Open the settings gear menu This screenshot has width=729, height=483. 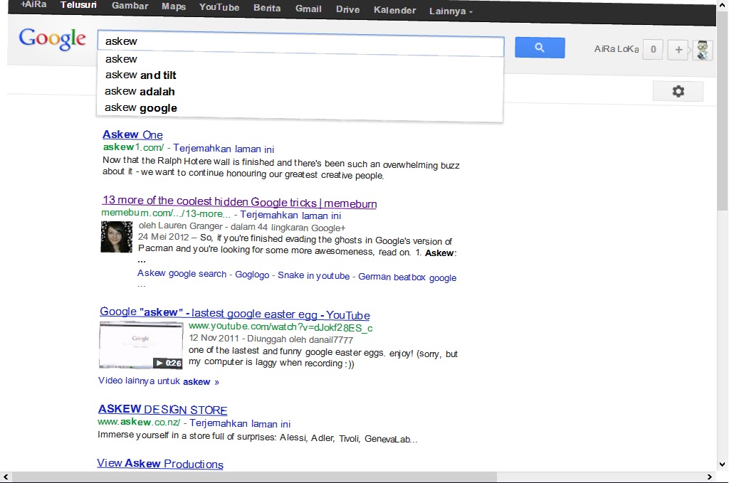coord(678,91)
